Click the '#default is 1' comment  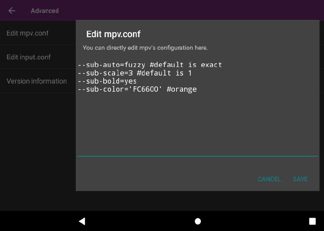tap(164, 73)
